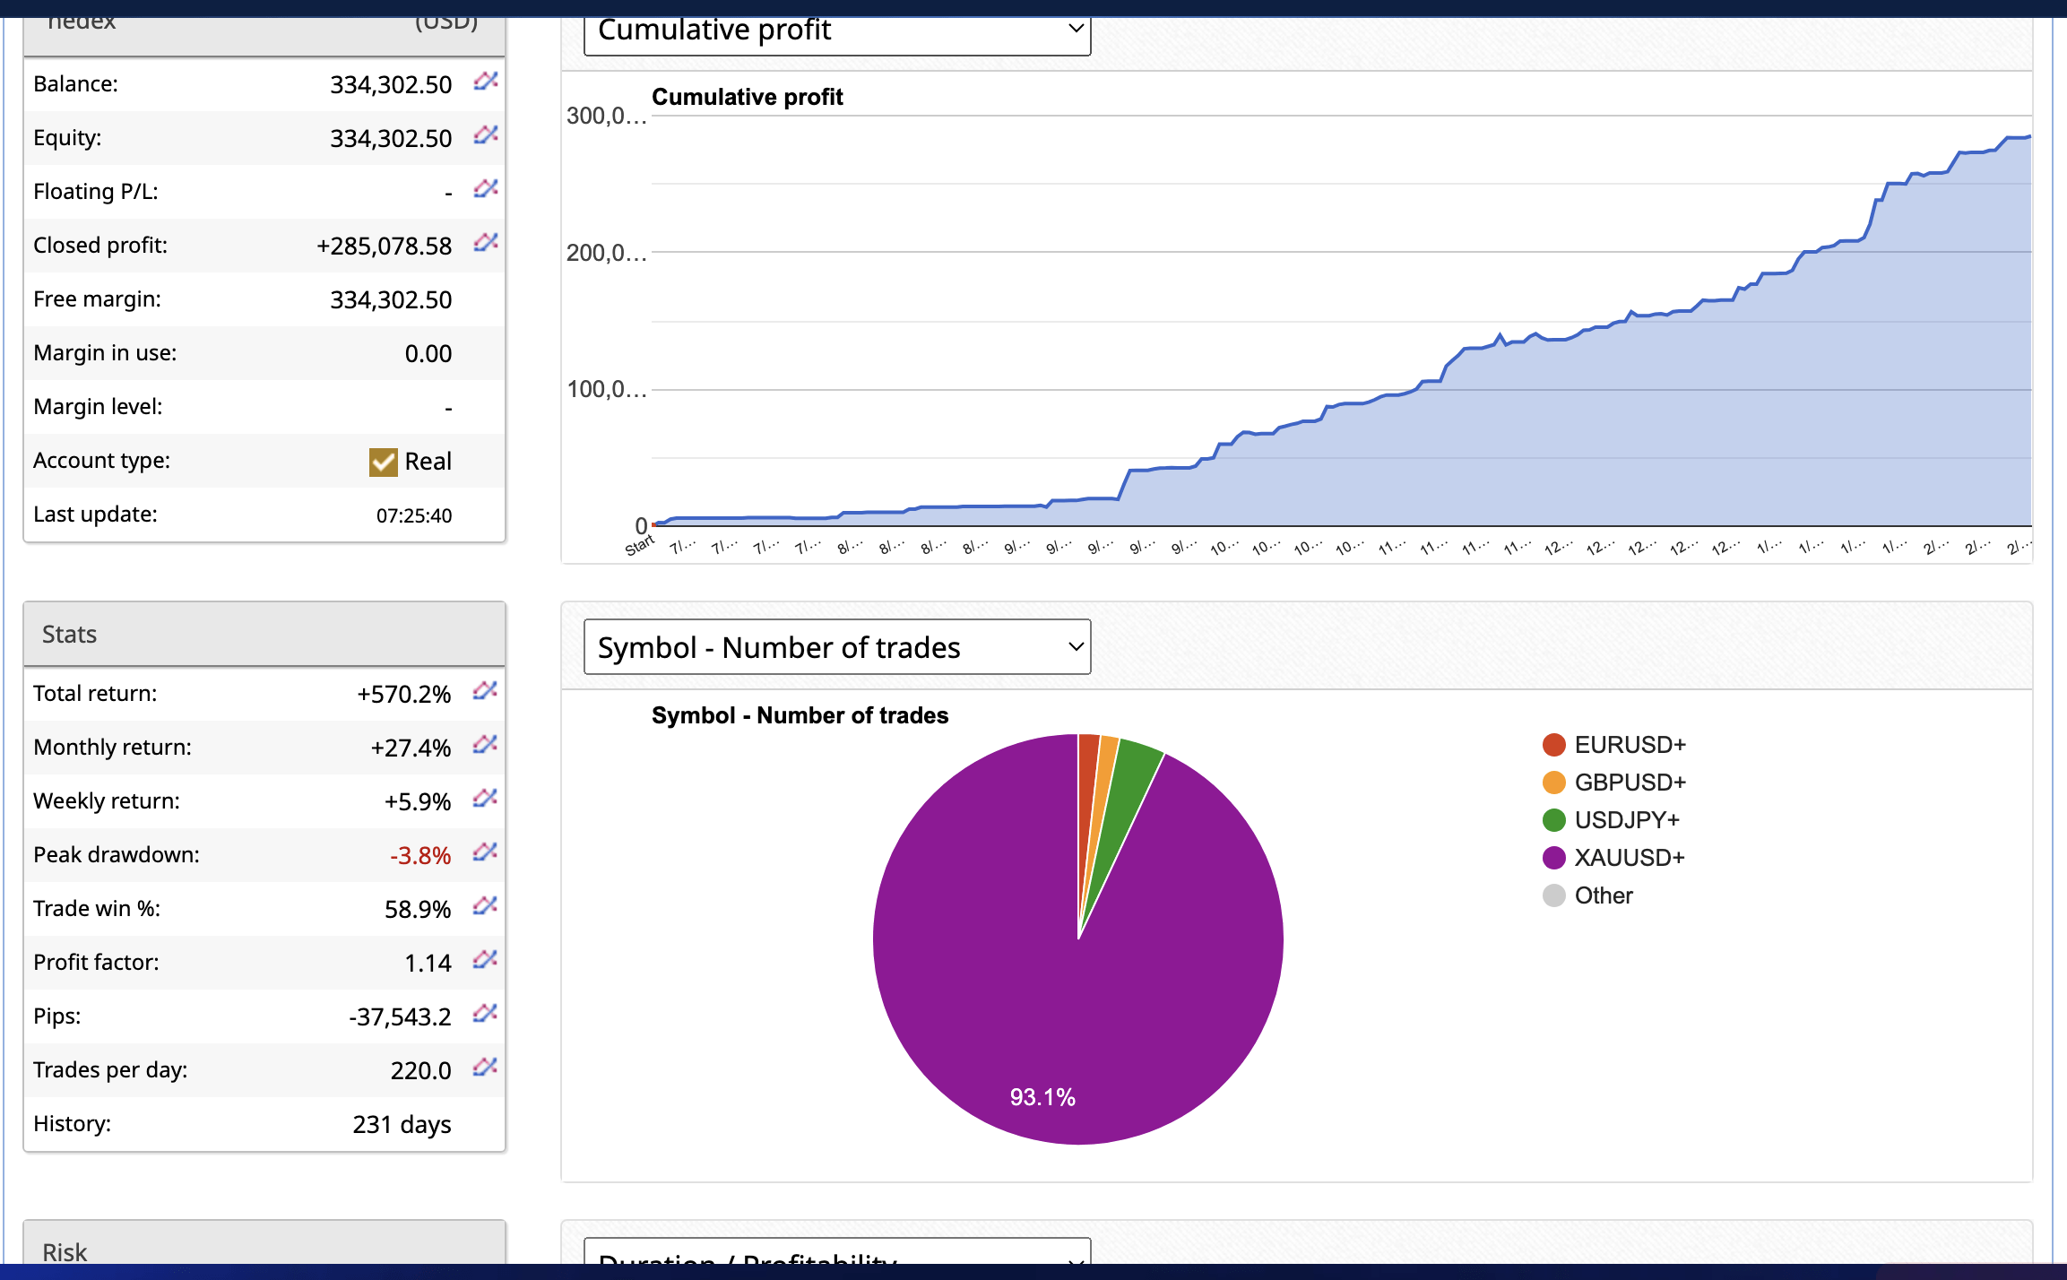
Task: Click the XAUUSD+ legend label
Action: click(1629, 858)
